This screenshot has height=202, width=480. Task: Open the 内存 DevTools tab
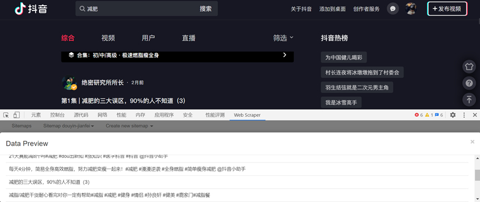141,115
